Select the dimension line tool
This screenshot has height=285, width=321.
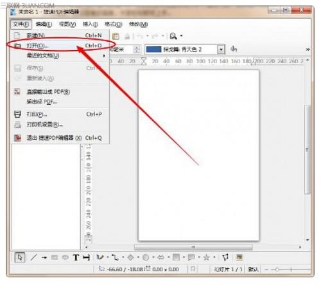coord(86,257)
